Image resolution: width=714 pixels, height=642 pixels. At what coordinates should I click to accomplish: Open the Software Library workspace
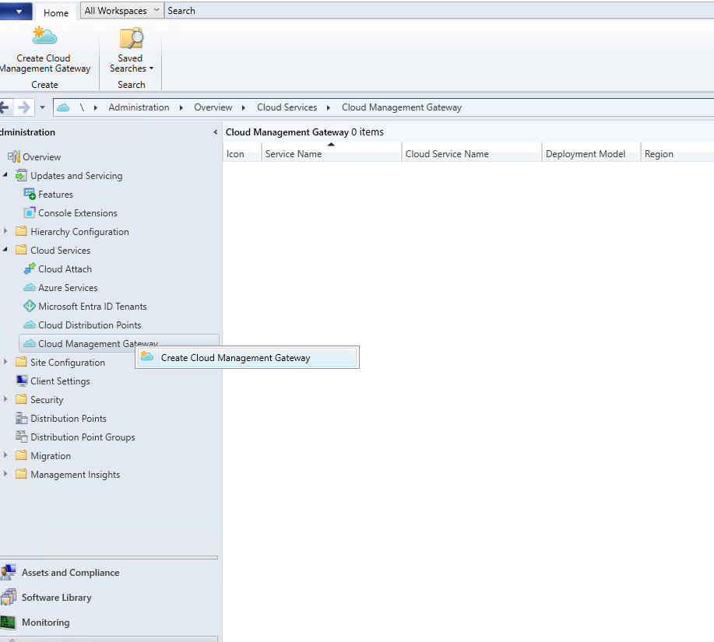(x=56, y=598)
